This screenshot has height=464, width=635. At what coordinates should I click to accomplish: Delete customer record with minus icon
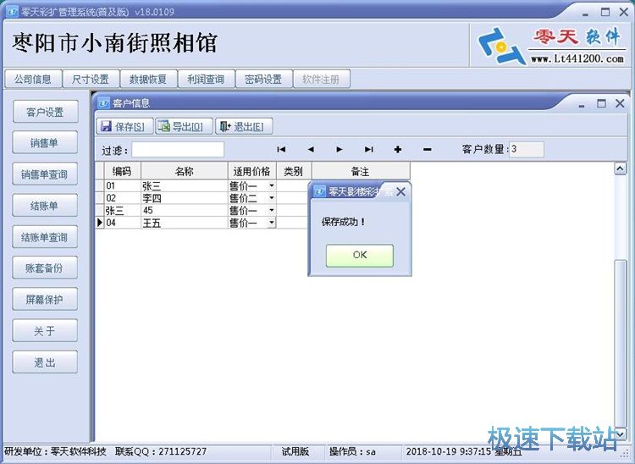pos(427,149)
